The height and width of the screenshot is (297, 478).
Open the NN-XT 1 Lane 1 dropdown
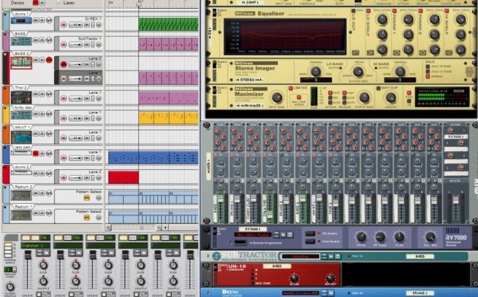click(x=76, y=138)
